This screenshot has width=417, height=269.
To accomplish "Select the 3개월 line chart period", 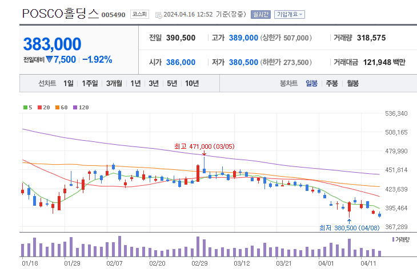I will [x=114, y=84].
